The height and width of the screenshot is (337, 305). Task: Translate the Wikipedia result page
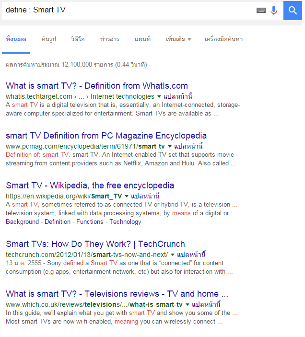coord(145,196)
